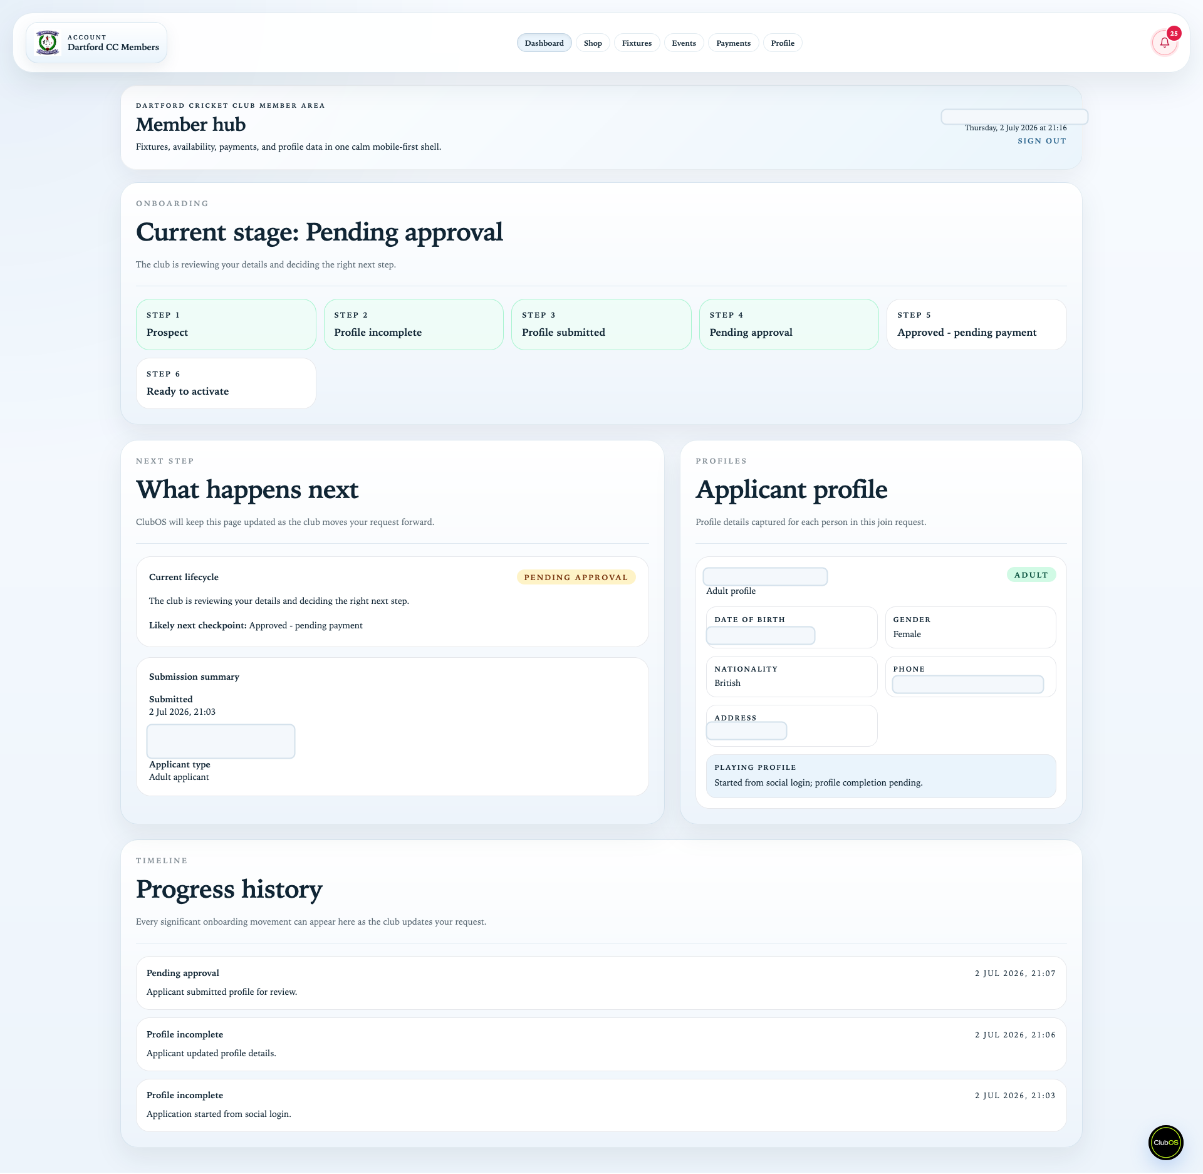Viewport: 1203px width, 1174px height.
Task: Click the ADULT profile badge
Action: 1031,574
